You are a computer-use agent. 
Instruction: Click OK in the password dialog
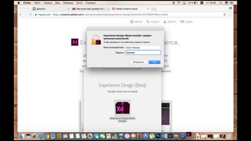point(155,62)
